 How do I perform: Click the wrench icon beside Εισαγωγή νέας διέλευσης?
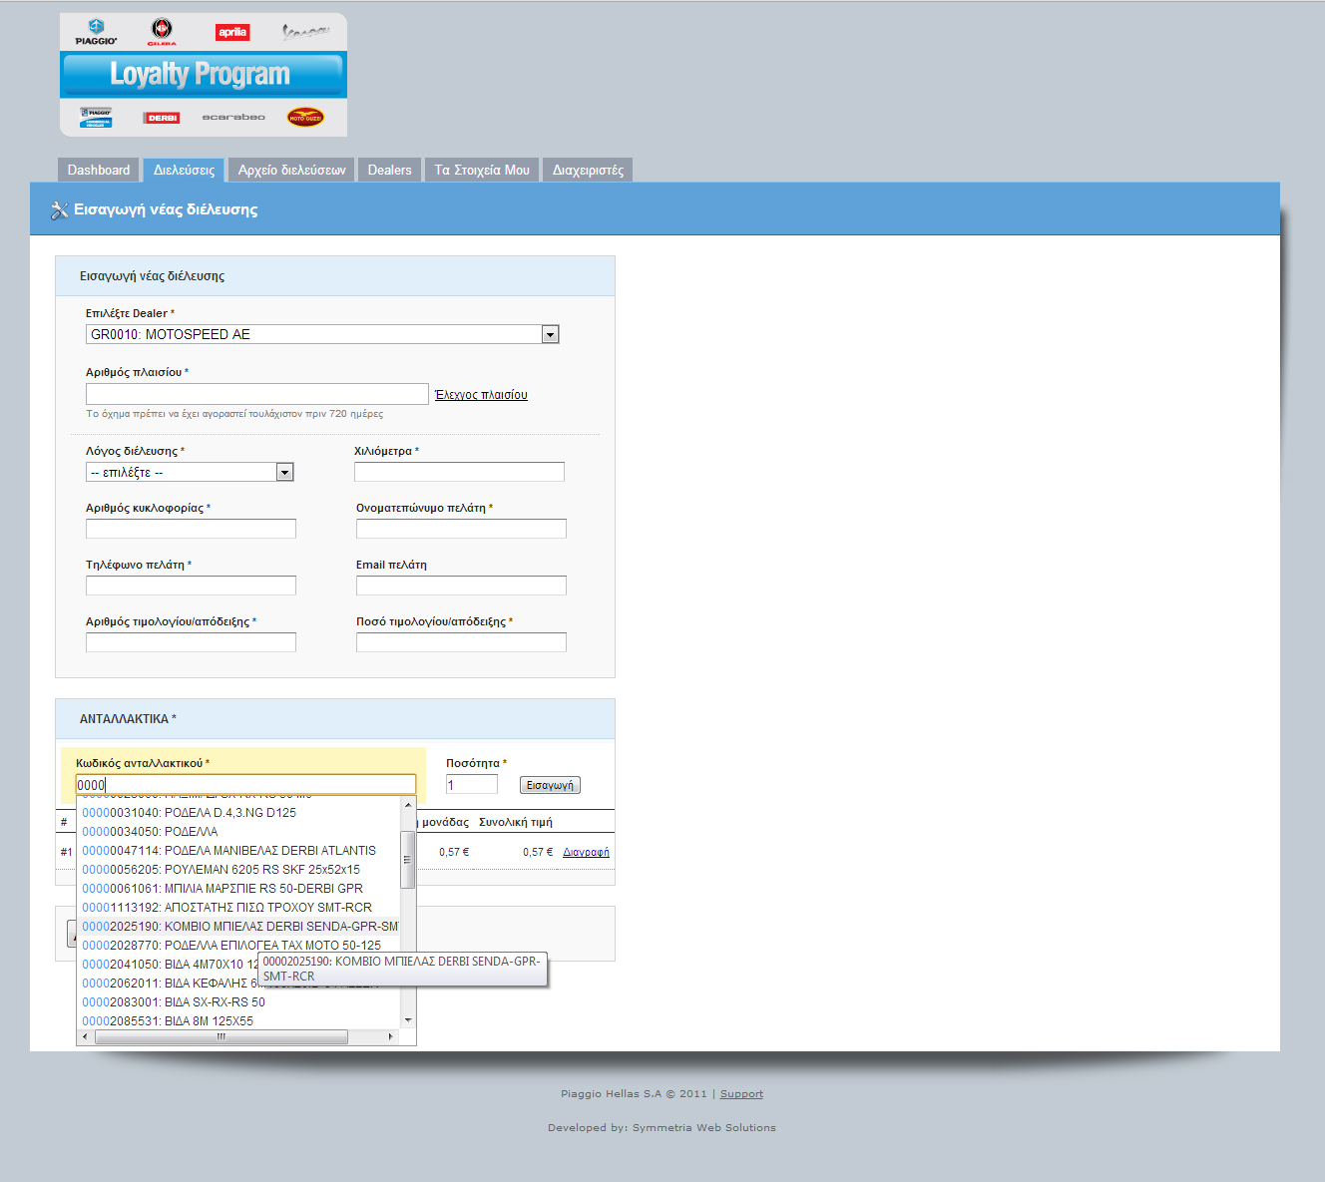pos(60,208)
